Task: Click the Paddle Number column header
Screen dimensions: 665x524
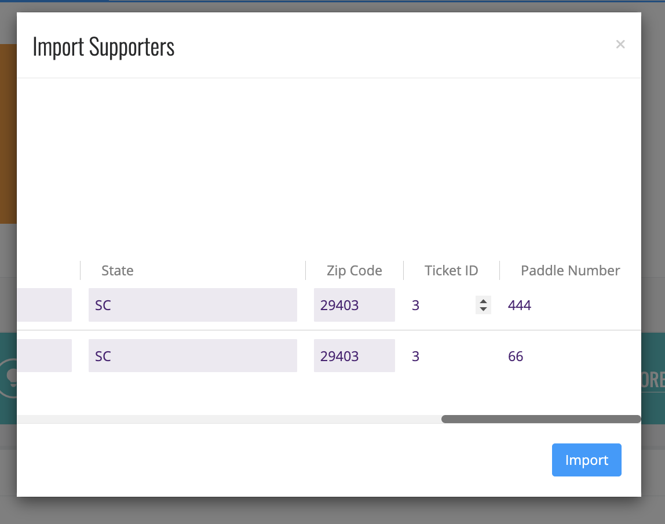Action: (570, 270)
